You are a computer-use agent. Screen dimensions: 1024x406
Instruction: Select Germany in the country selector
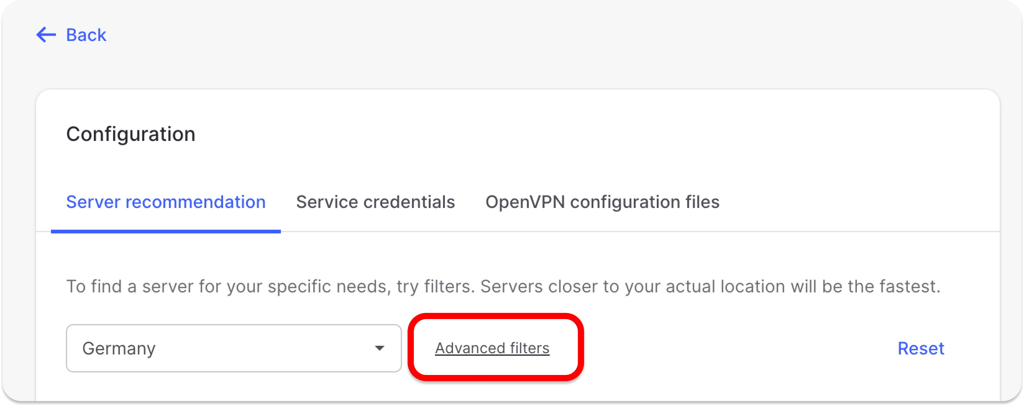(x=119, y=348)
